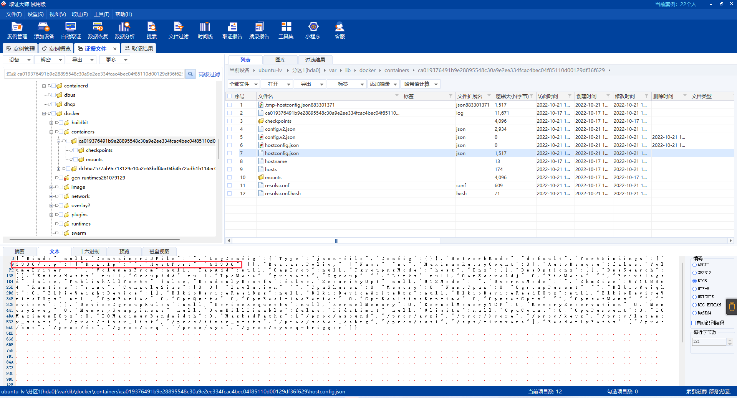Open the 文件过滤 tool

(x=179, y=30)
